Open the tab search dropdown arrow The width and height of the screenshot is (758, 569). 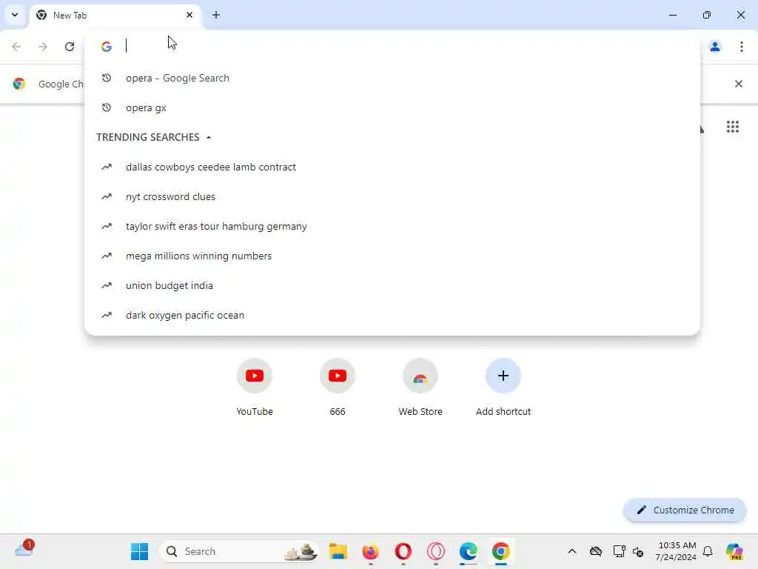15,15
